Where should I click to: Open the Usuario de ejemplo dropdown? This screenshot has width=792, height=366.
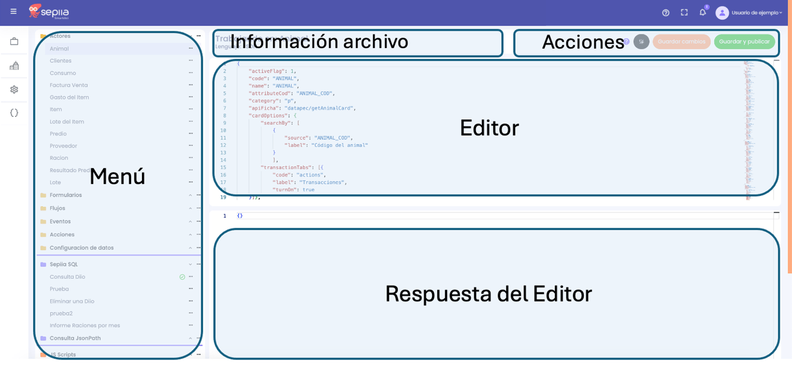(x=757, y=13)
